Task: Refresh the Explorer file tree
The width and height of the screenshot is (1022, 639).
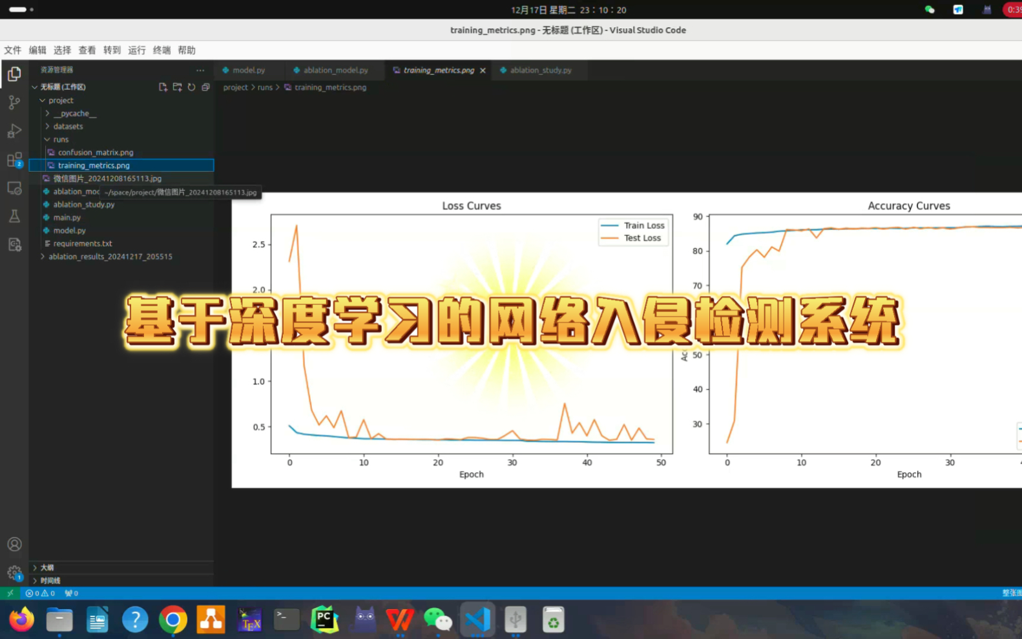Action: click(191, 87)
